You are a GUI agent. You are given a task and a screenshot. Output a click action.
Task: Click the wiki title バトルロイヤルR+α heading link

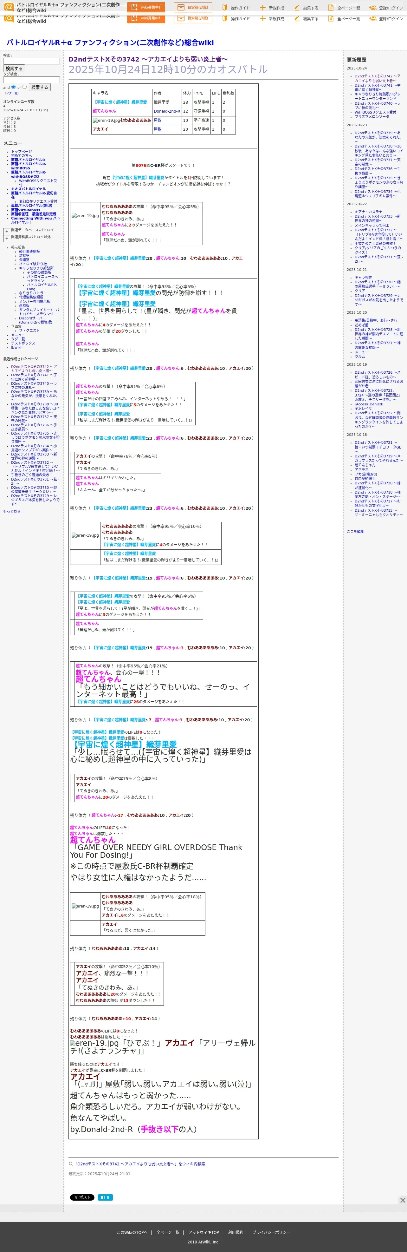click(x=110, y=42)
